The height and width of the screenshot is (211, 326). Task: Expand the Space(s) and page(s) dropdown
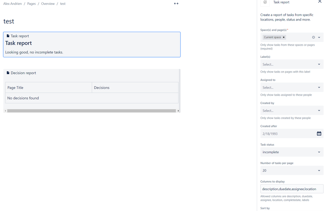click(319, 37)
